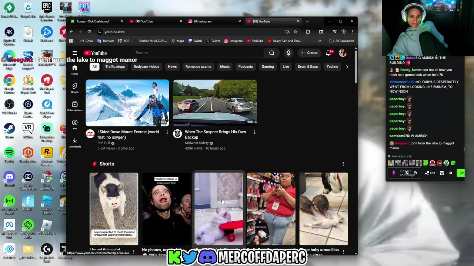
Task: Open I Skied Down Mount Everest title
Action: 128,134
